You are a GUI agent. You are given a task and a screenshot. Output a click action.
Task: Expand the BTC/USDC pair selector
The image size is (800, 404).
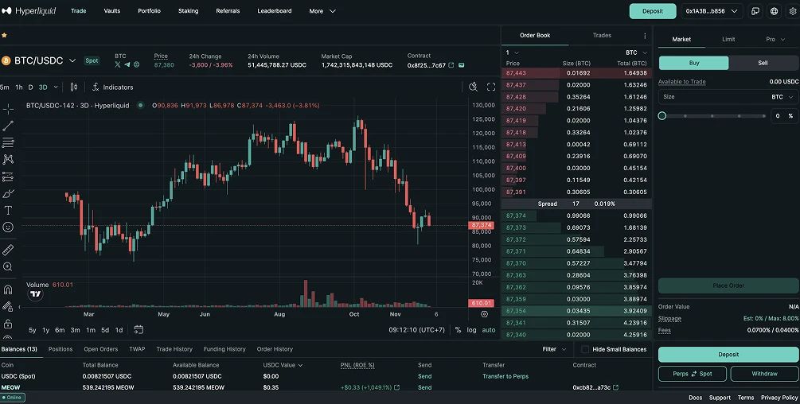tap(72, 60)
